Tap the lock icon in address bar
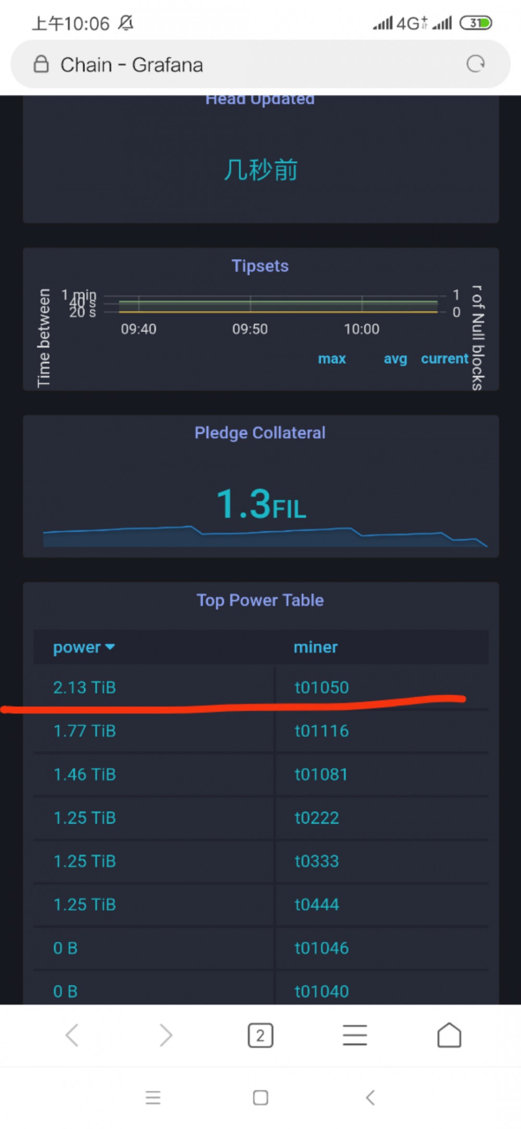Screen dimensions: 521x1129 (x=41, y=65)
